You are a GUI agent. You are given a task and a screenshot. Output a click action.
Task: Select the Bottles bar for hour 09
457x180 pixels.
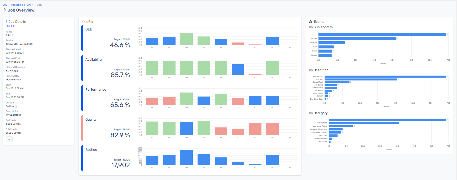pyautogui.click(x=187, y=157)
